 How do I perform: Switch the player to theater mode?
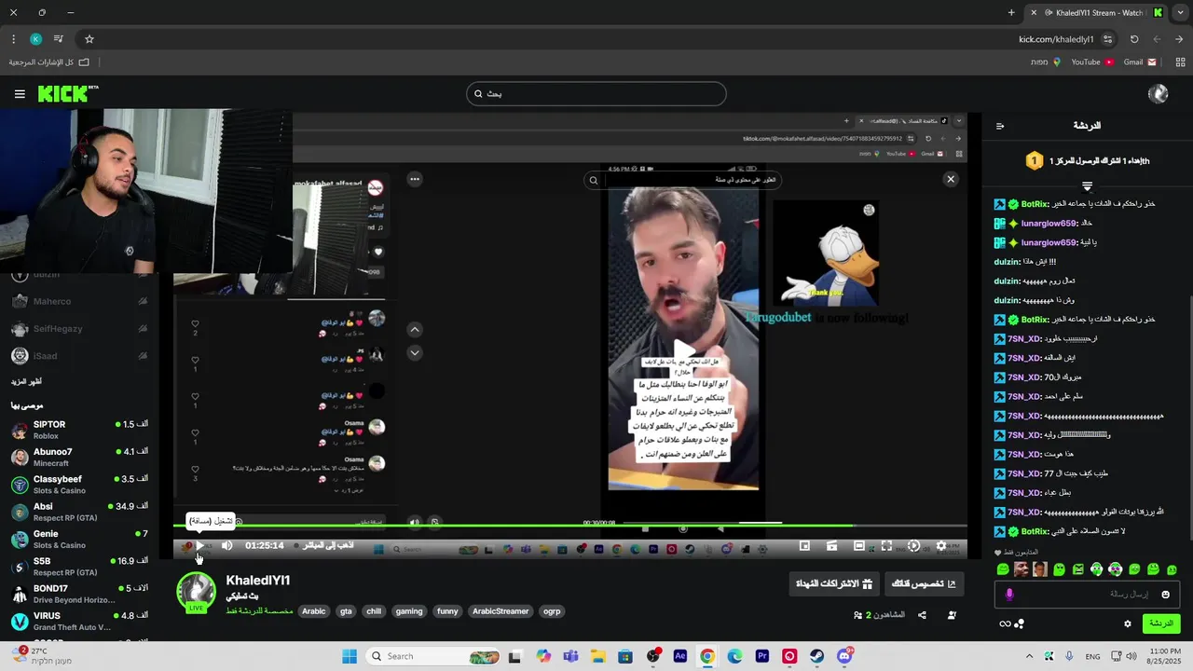click(859, 546)
